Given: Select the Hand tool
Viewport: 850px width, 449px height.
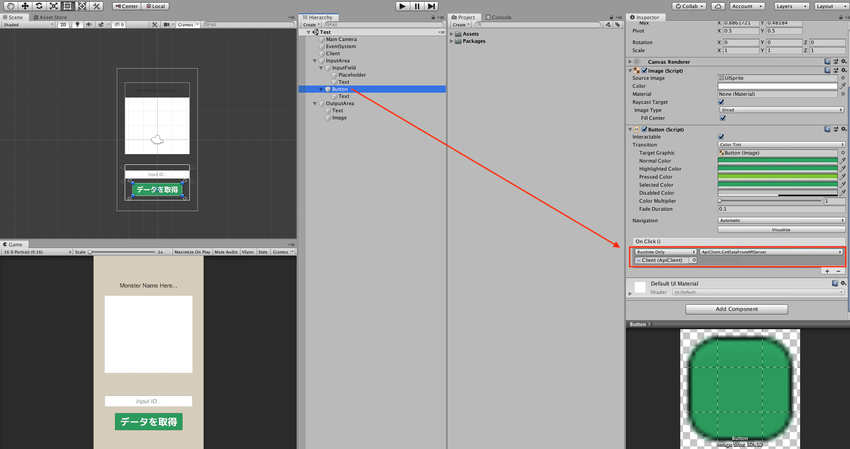Looking at the screenshot, I should tap(10, 6).
